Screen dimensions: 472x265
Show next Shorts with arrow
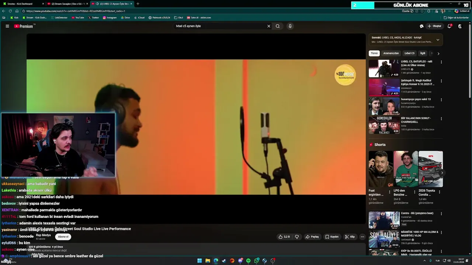442,173
